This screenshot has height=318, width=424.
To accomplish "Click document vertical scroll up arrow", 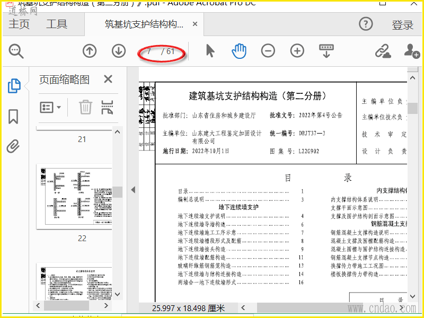I will [x=412, y=78].
